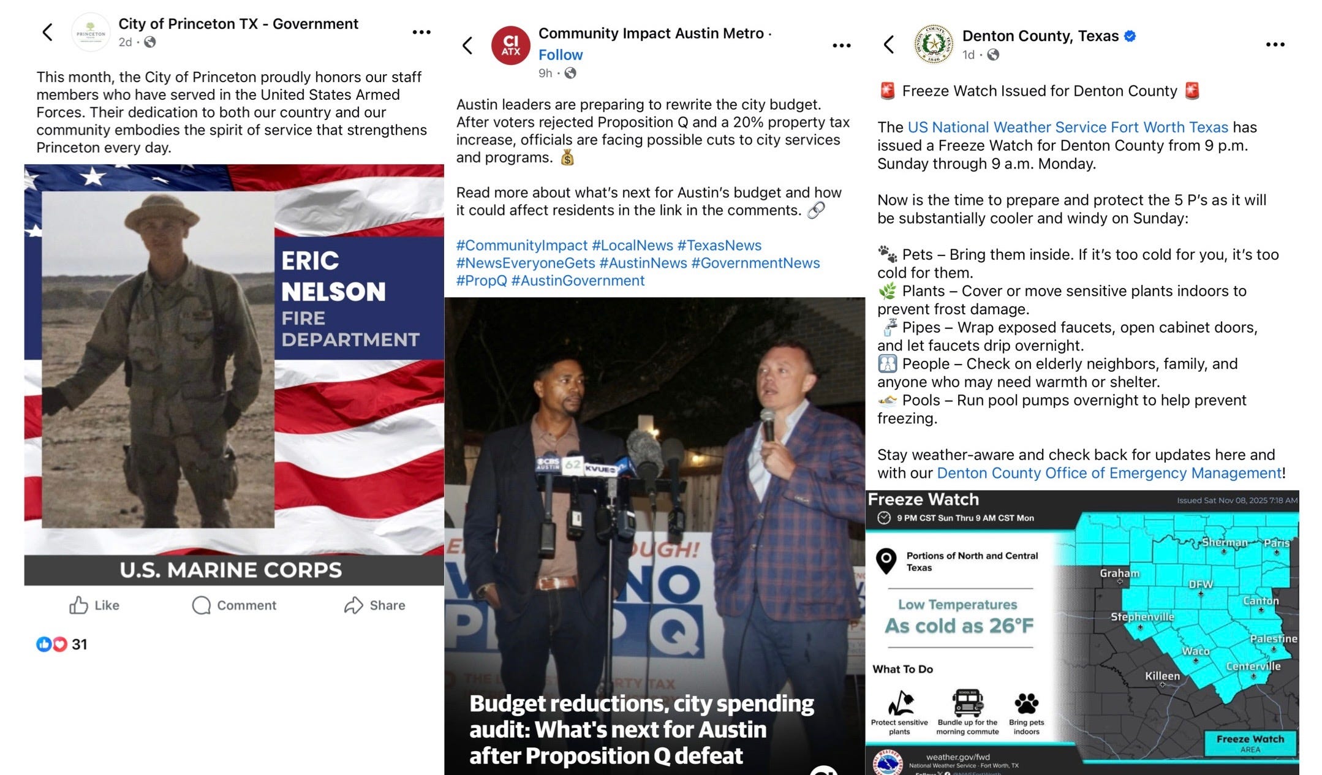Open City of Princeton profile picture
The height and width of the screenshot is (775, 1322).
(x=91, y=32)
